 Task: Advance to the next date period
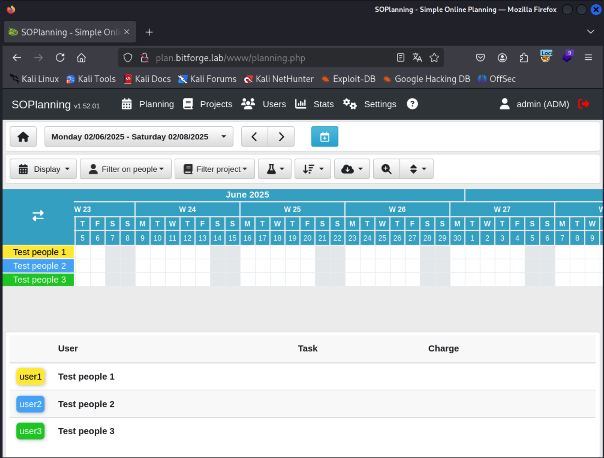pyautogui.click(x=281, y=137)
